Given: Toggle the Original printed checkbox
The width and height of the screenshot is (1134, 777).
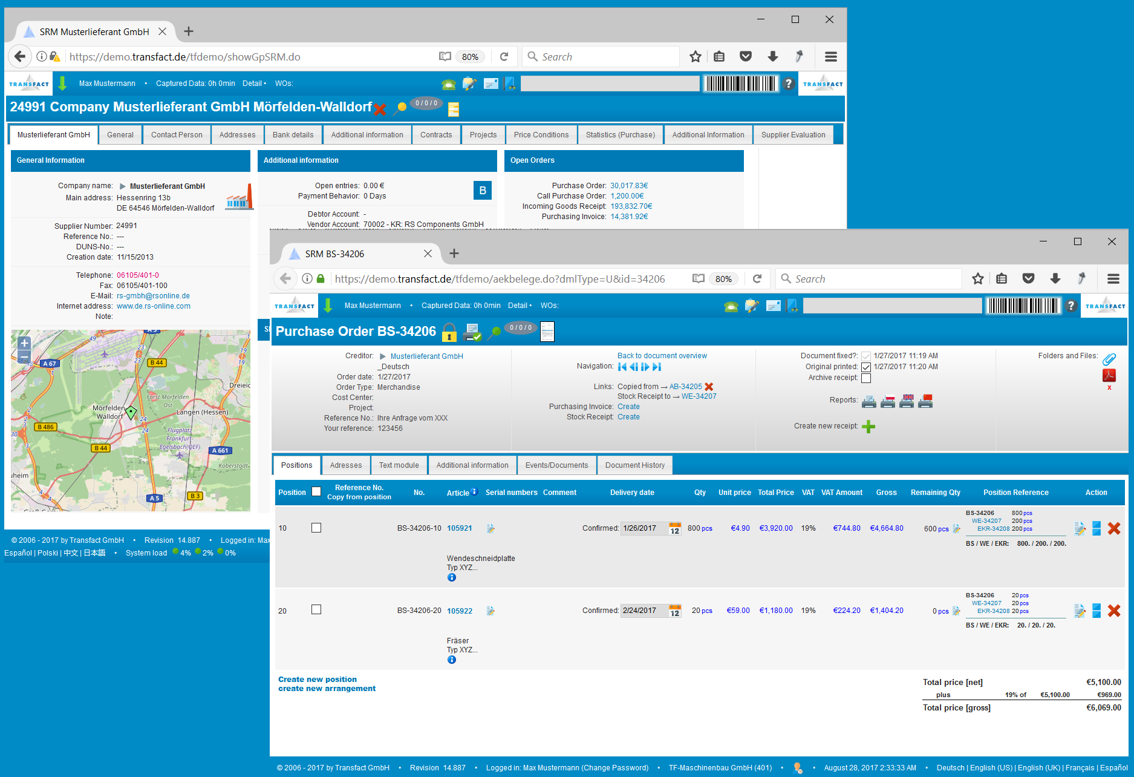Looking at the screenshot, I should point(866,367).
